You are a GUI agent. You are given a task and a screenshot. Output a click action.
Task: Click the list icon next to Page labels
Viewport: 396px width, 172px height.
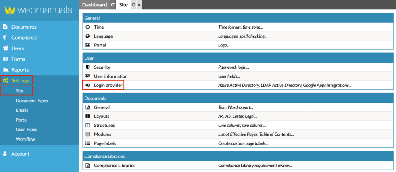[x=88, y=143]
